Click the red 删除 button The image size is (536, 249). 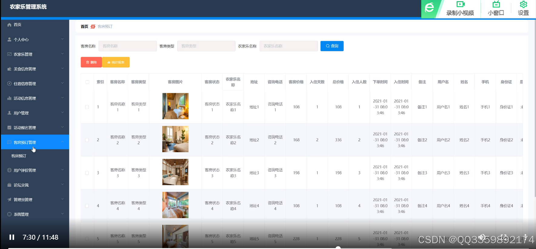91,62
